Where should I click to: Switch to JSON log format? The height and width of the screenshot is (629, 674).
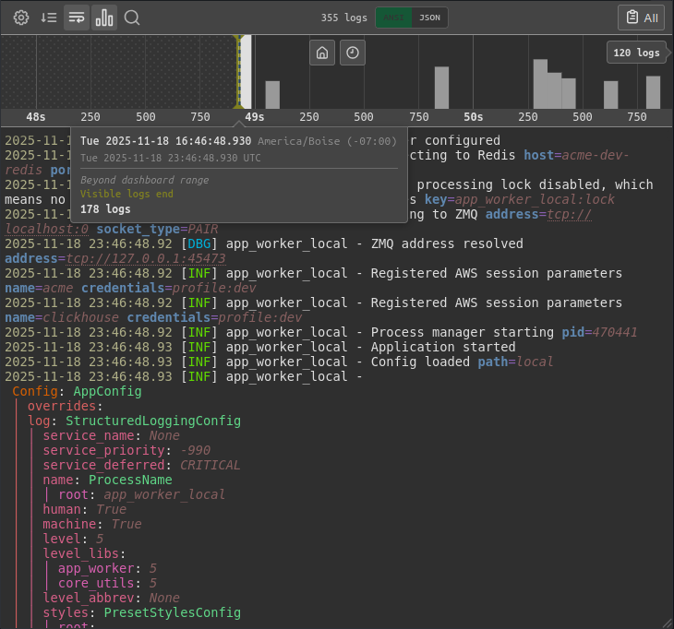point(429,18)
